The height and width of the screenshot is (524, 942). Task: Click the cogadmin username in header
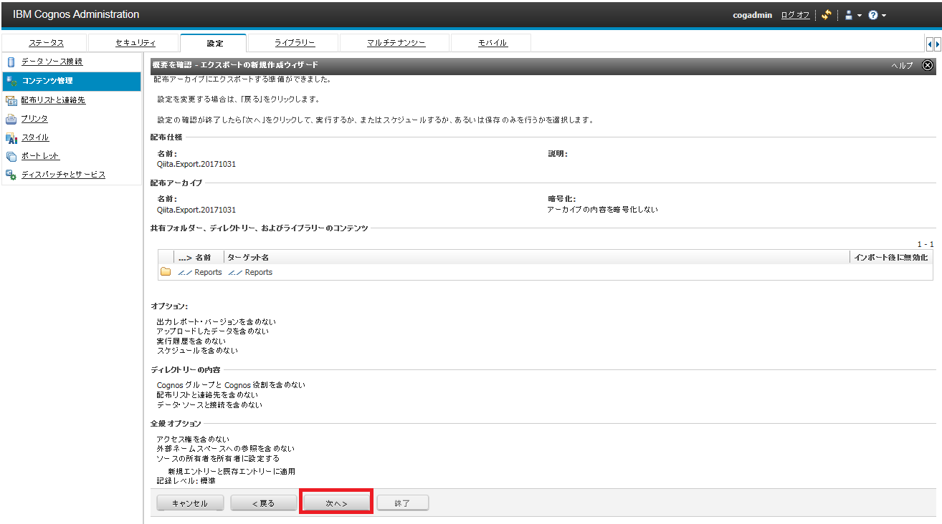753,15
